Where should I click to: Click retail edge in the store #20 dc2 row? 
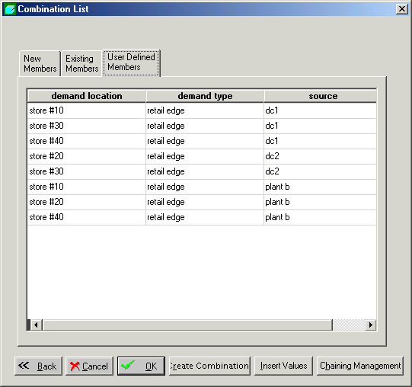205,156
